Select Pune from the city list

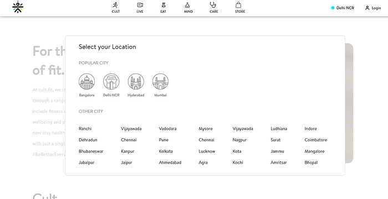(164, 140)
